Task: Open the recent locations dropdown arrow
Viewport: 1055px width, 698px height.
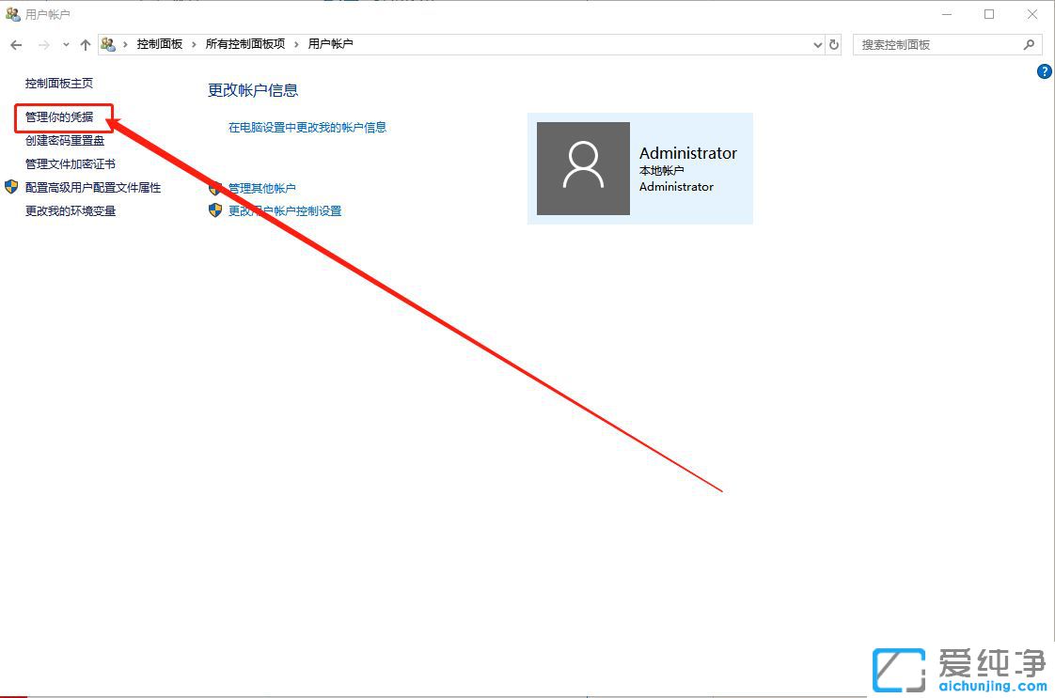Action: pos(66,45)
